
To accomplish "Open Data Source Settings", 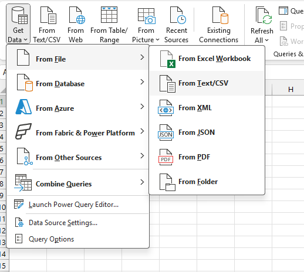I will pyautogui.click(x=77, y=223).
